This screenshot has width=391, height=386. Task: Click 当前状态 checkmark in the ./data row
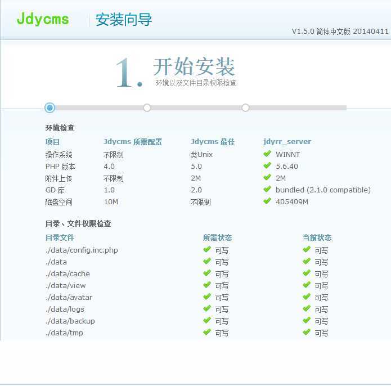[307, 261]
